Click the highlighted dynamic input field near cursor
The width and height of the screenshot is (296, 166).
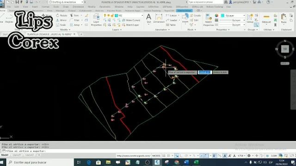tap(205, 72)
